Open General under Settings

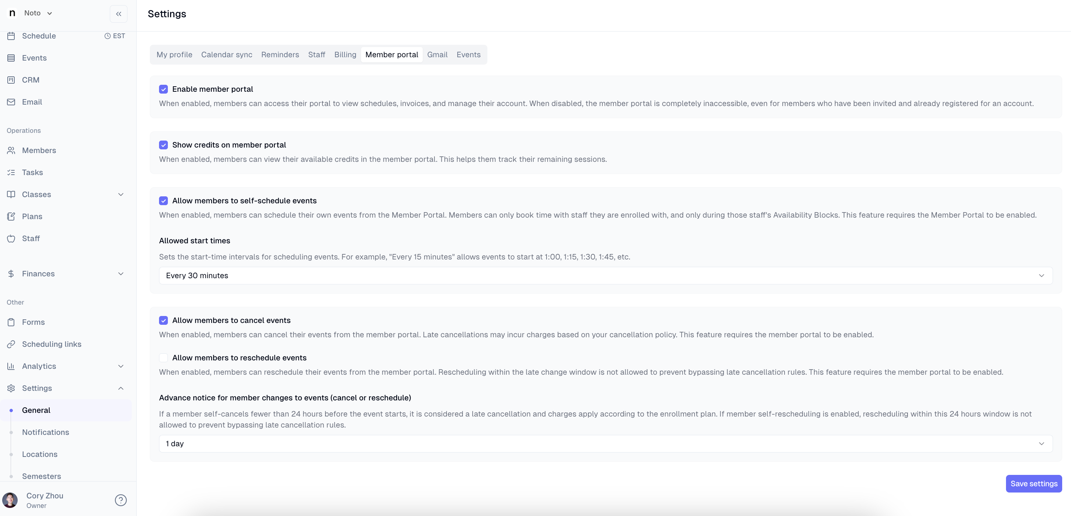pyautogui.click(x=66, y=410)
